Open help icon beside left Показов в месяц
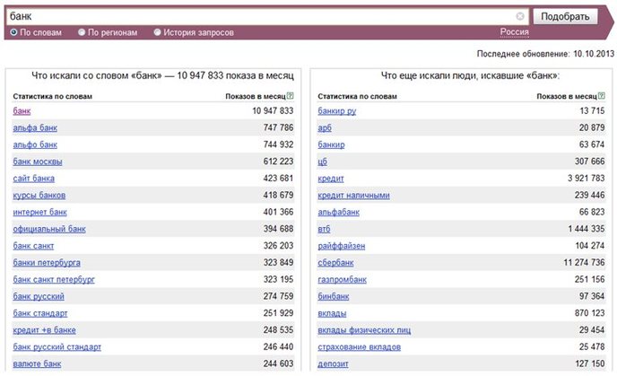617x376 pixels. [x=291, y=96]
